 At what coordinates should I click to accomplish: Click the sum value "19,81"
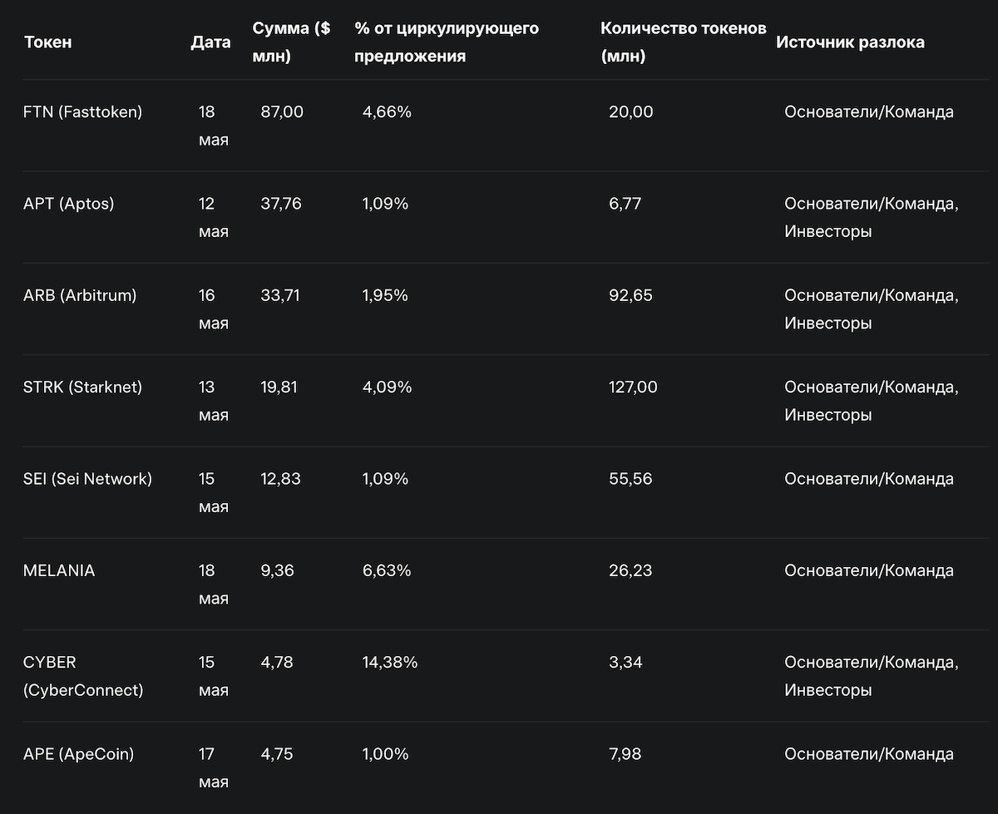pos(279,387)
